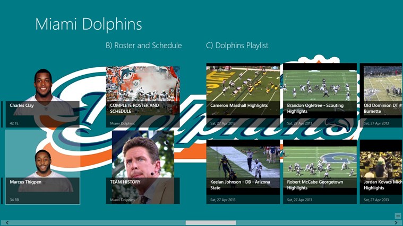The image size is (403, 226).
Task: Click Marcus Thigpen's 34 RB caption
Action: pyautogui.click(x=14, y=200)
